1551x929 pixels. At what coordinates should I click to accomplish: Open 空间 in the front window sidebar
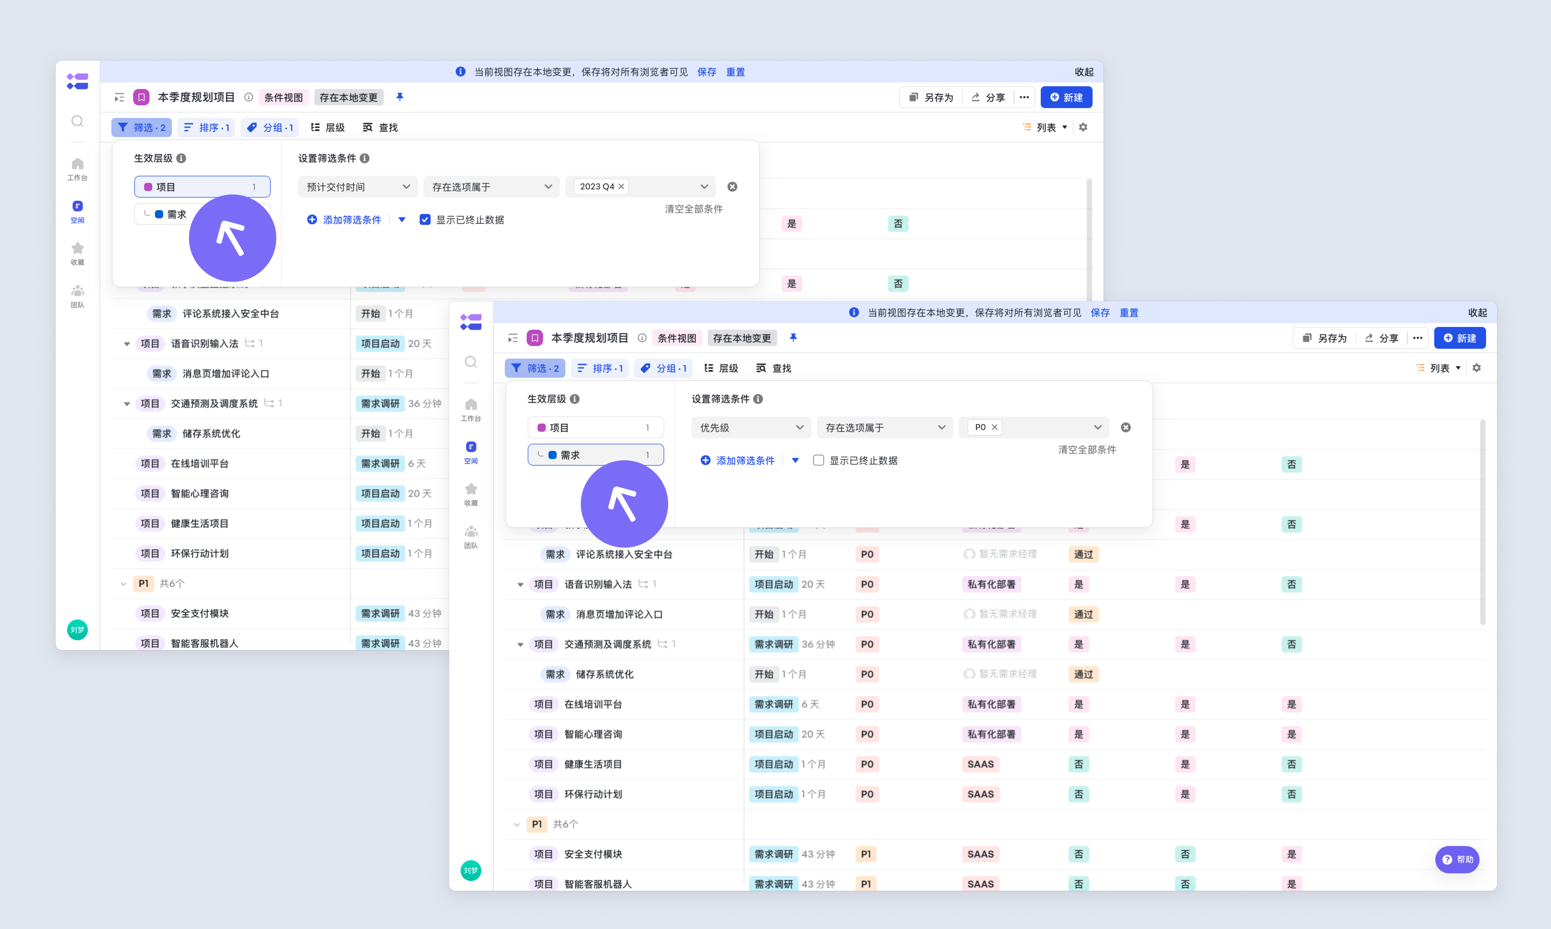tap(471, 452)
